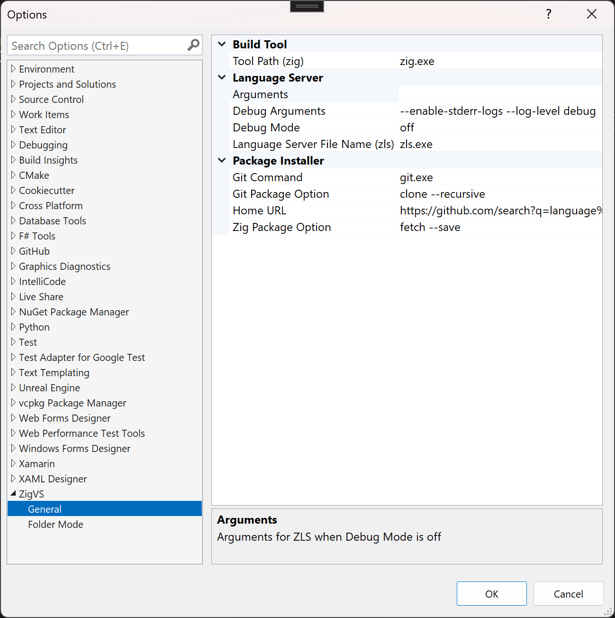Collapse the Language Server section
615x618 pixels.
click(222, 78)
